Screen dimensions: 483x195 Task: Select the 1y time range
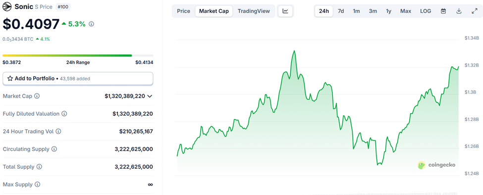coord(389,11)
